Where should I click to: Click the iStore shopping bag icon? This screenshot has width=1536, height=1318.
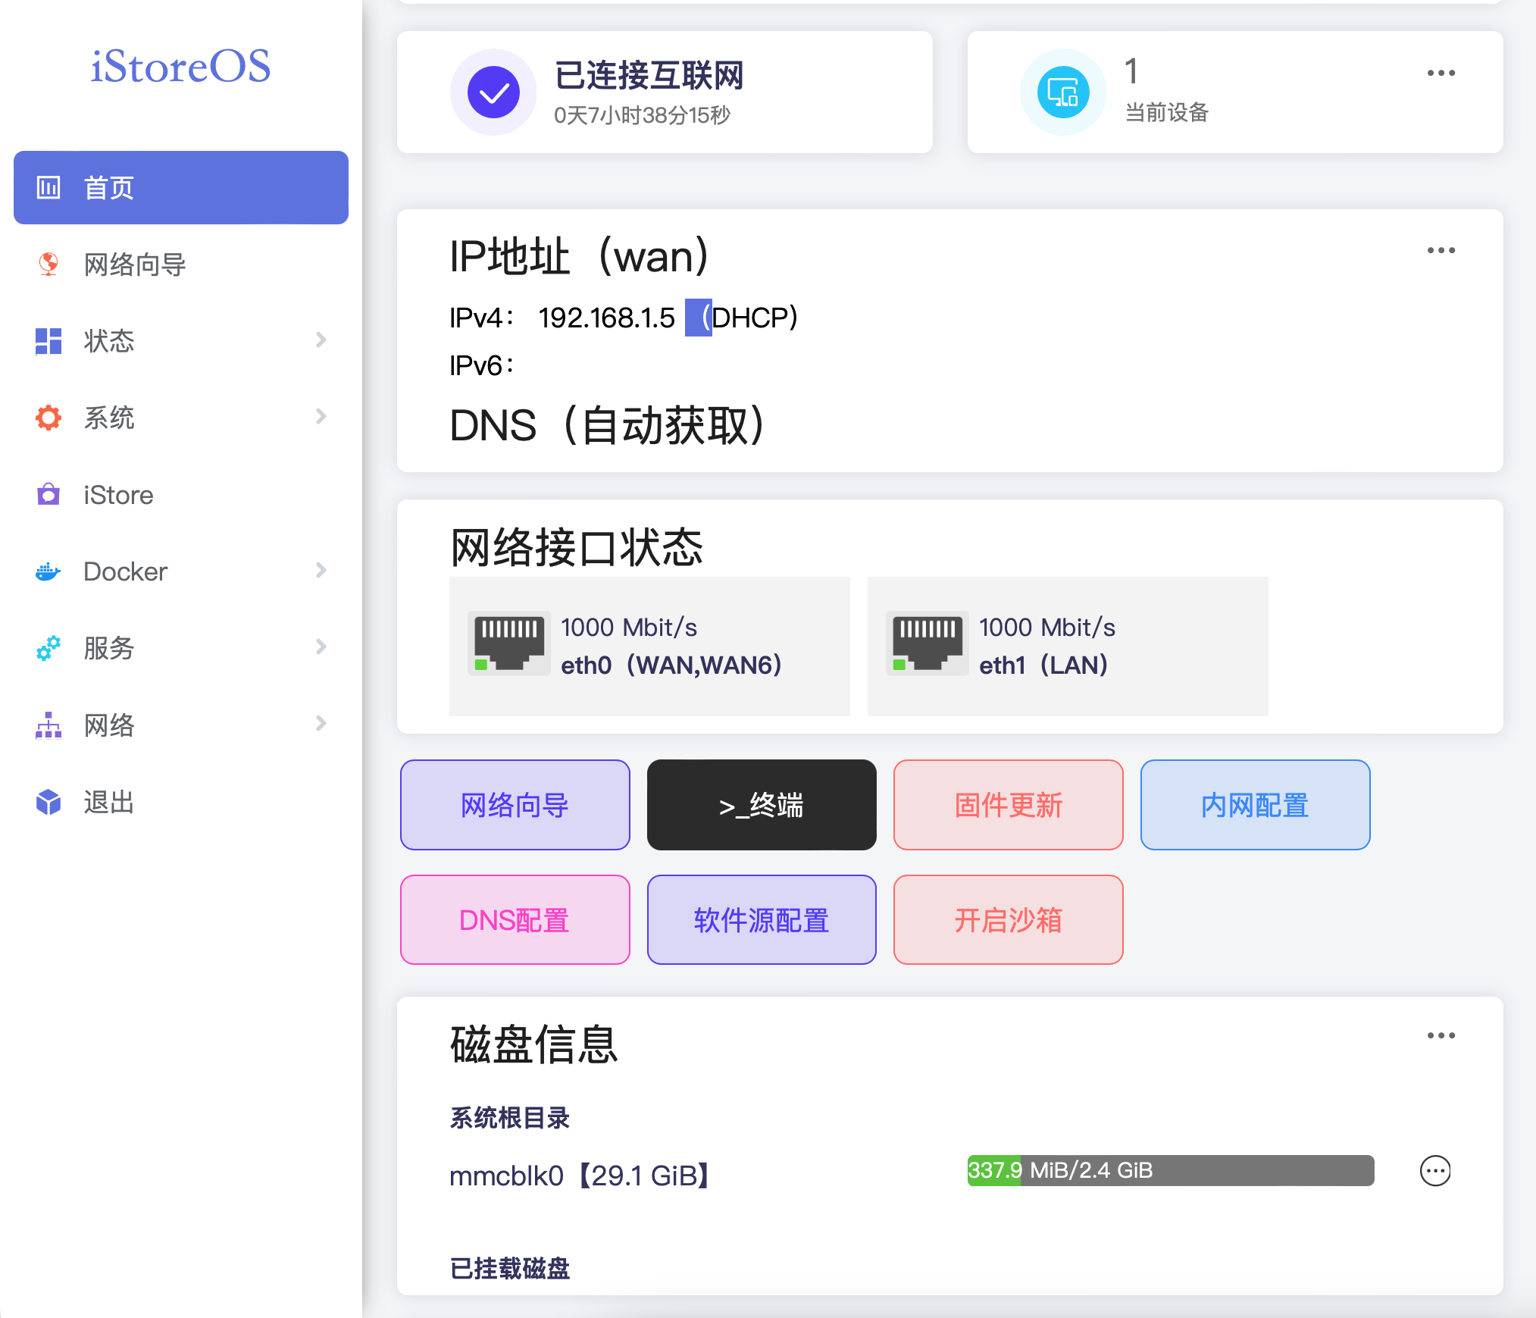pos(48,494)
